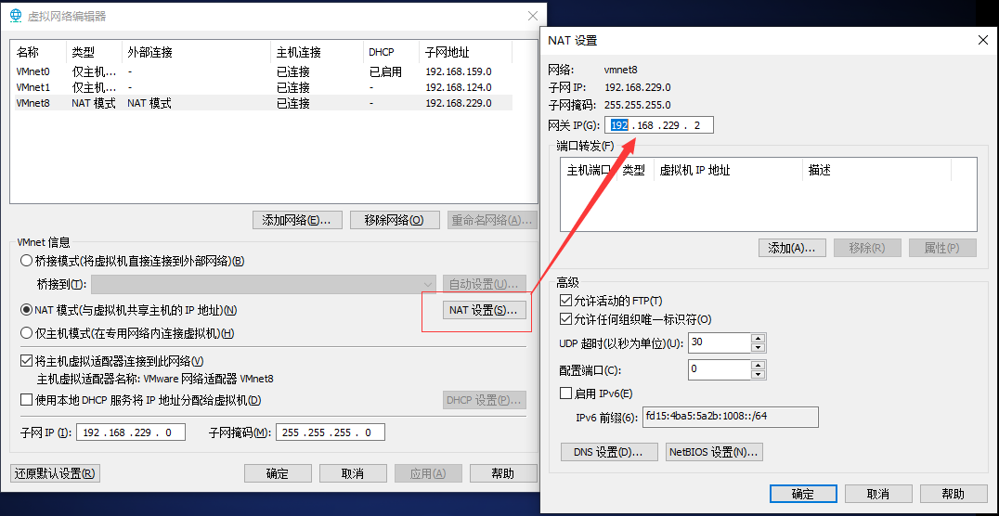Close the 虚拟网络编辑器 window
999x516 pixels.
click(533, 17)
